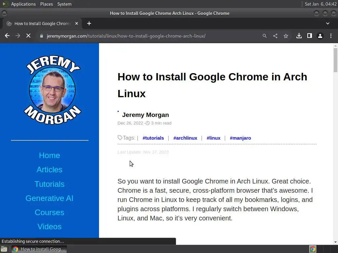Open Tutorials in the sidebar
Viewport: 338px width, 253px height.
(x=50, y=184)
